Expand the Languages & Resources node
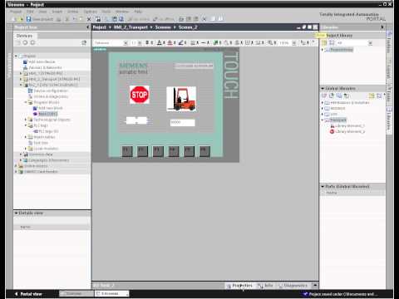The width and height of the screenshot is (399, 299). [x=21, y=160]
